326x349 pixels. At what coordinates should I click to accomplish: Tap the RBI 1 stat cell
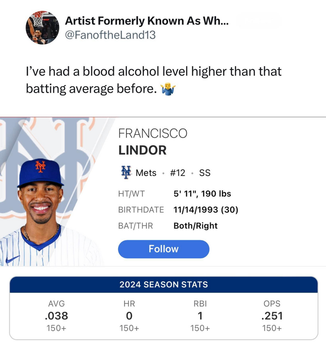pyautogui.click(x=200, y=316)
